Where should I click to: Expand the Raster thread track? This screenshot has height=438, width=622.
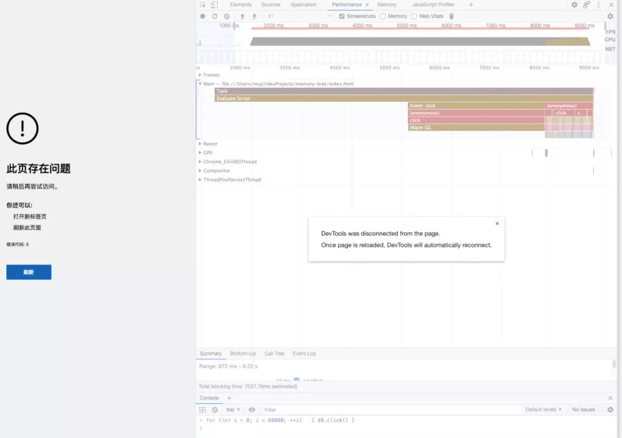click(x=200, y=144)
